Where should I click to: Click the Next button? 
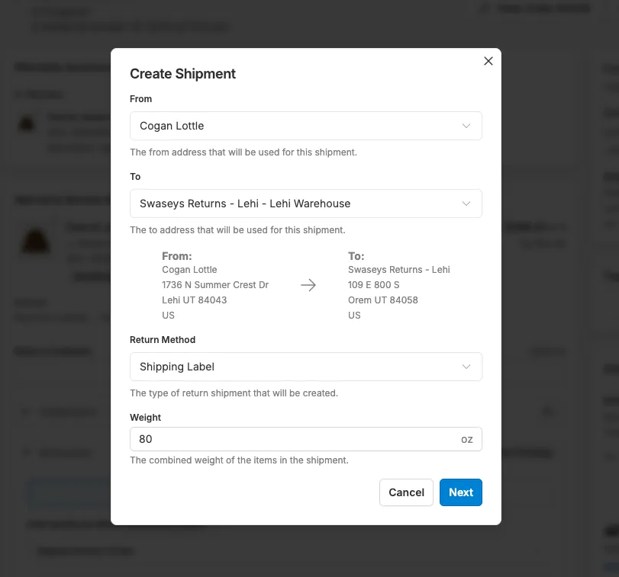pyautogui.click(x=460, y=492)
